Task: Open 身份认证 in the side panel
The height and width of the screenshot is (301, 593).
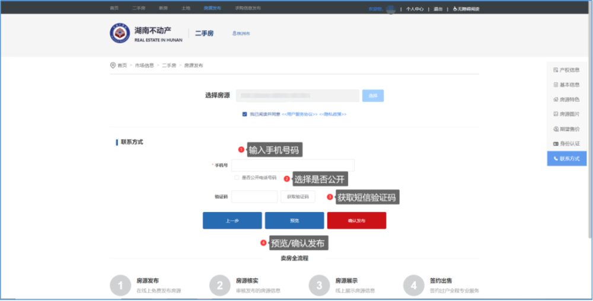Action: [x=566, y=144]
